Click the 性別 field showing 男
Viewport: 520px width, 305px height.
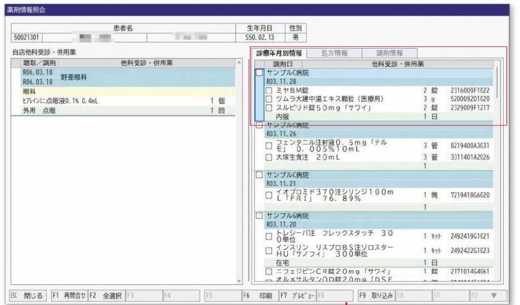click(295, 37)
